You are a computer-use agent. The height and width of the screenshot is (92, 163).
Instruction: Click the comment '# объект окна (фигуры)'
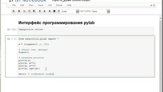[33, 50]
